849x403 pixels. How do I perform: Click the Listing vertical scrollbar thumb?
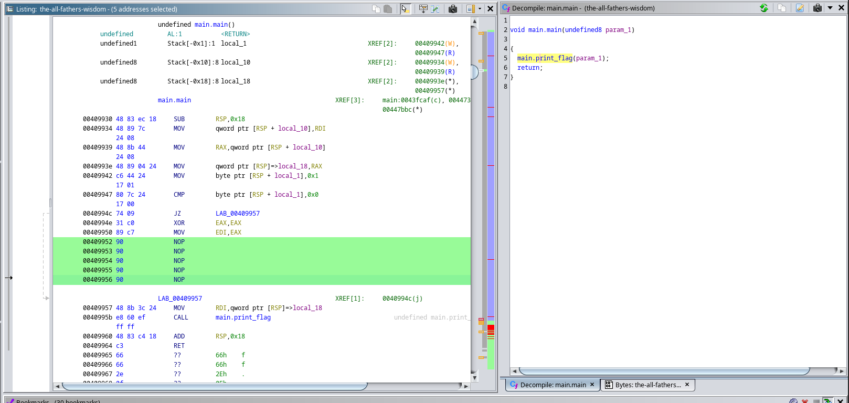(x=474, y=72)
